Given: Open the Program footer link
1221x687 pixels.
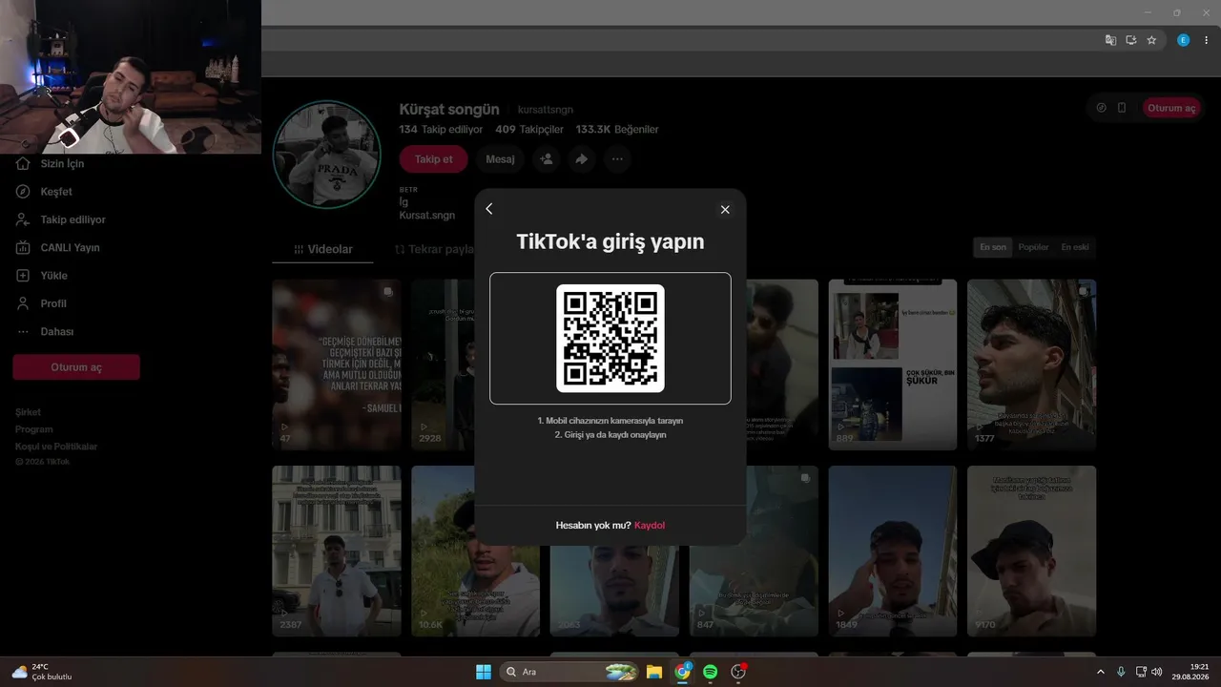Looking at the screenshot, I should click(x=33, y=429).
